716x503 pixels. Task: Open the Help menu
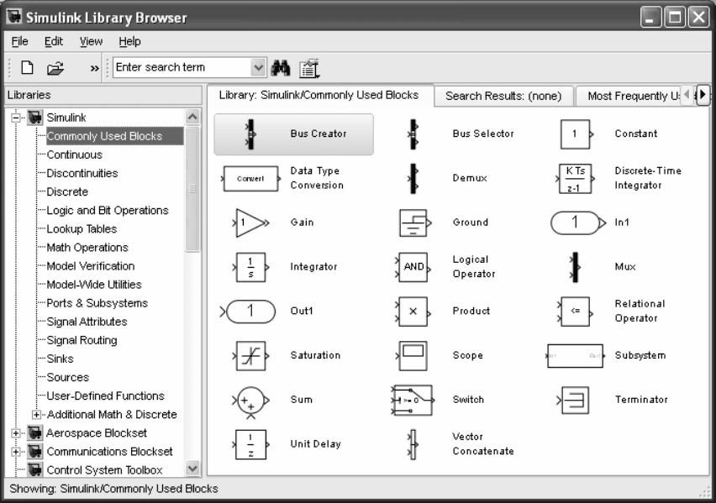click(x=129, y=41)
